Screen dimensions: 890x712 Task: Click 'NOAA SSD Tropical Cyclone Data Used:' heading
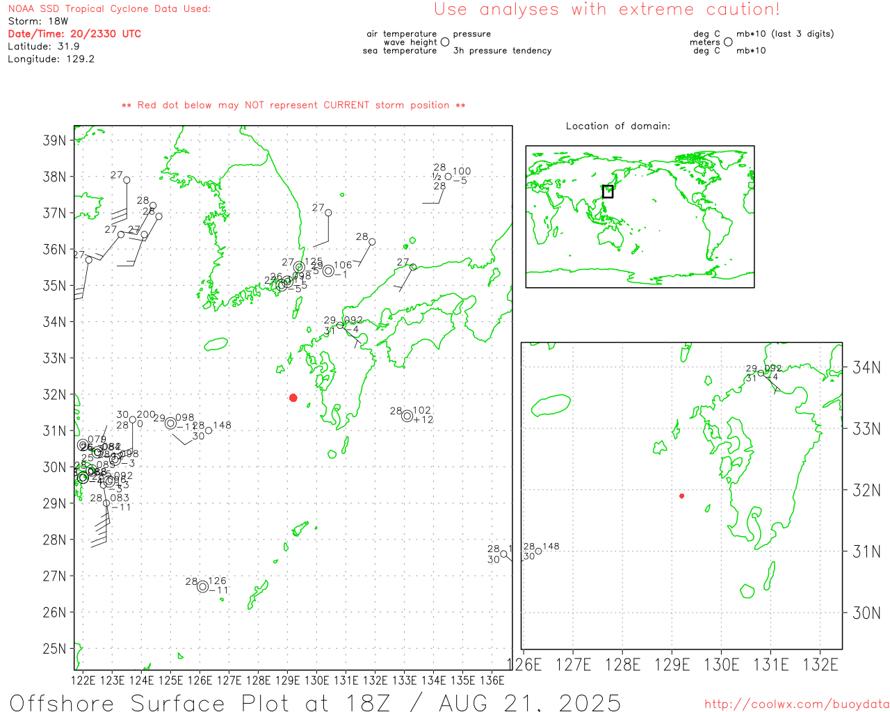pyautogui.click(x=109, y=9)
